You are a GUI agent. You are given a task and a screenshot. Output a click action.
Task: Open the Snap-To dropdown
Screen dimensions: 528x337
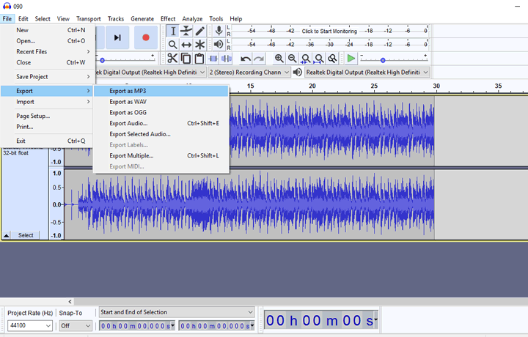(76, 325)
